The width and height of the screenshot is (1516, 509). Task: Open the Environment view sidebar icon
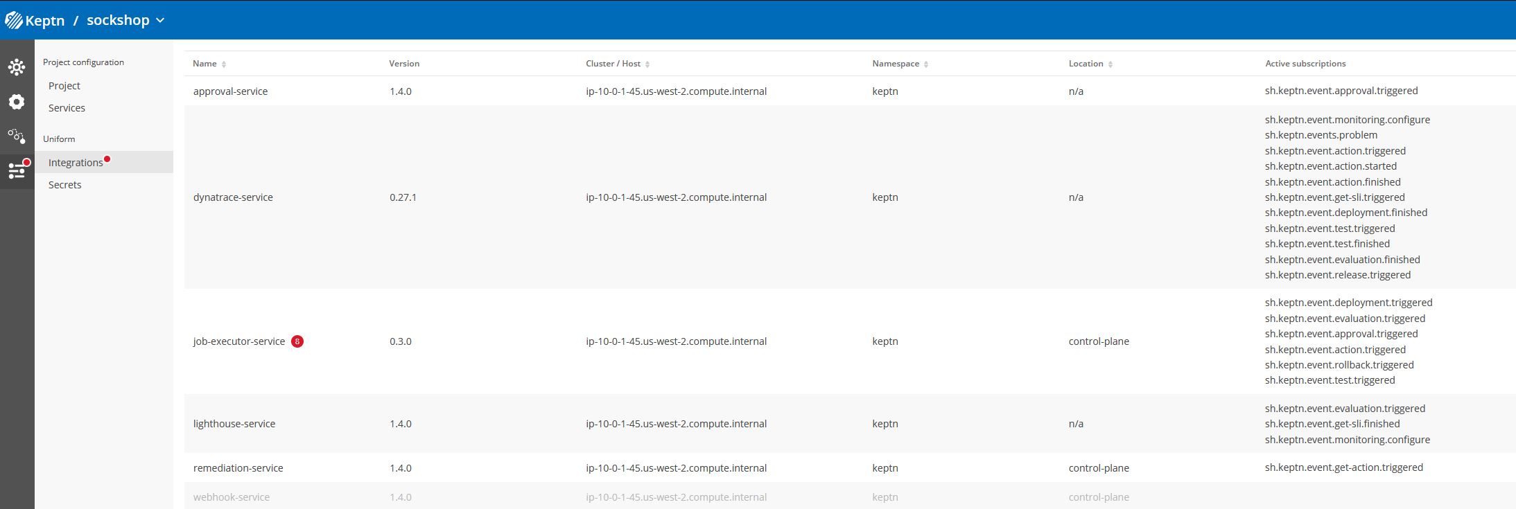(x=17, y=66)
